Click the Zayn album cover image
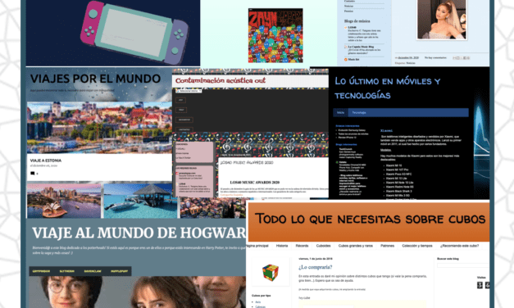The width and height of the screenshot is (514, 308). click(275, 35)
